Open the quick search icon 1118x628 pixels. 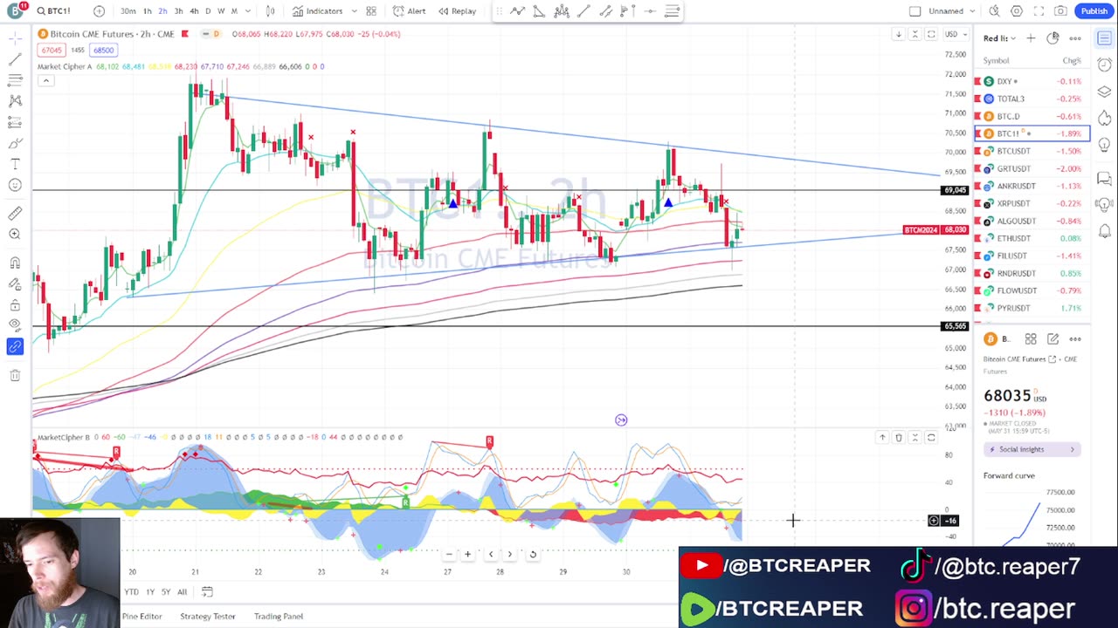994,11
